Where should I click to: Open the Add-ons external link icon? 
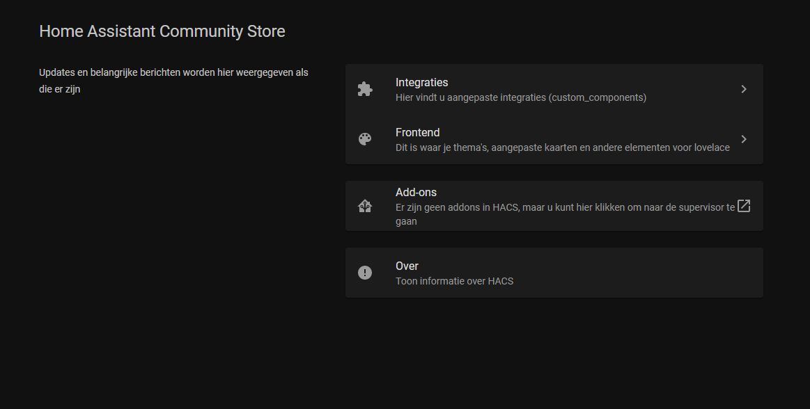(743, 206)
